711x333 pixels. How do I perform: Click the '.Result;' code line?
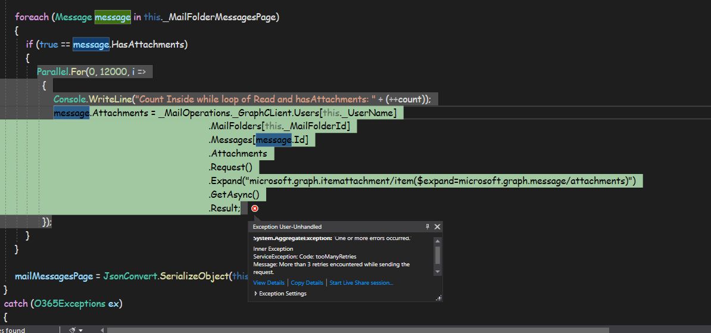pyautogui.click(x=224, y=208)
